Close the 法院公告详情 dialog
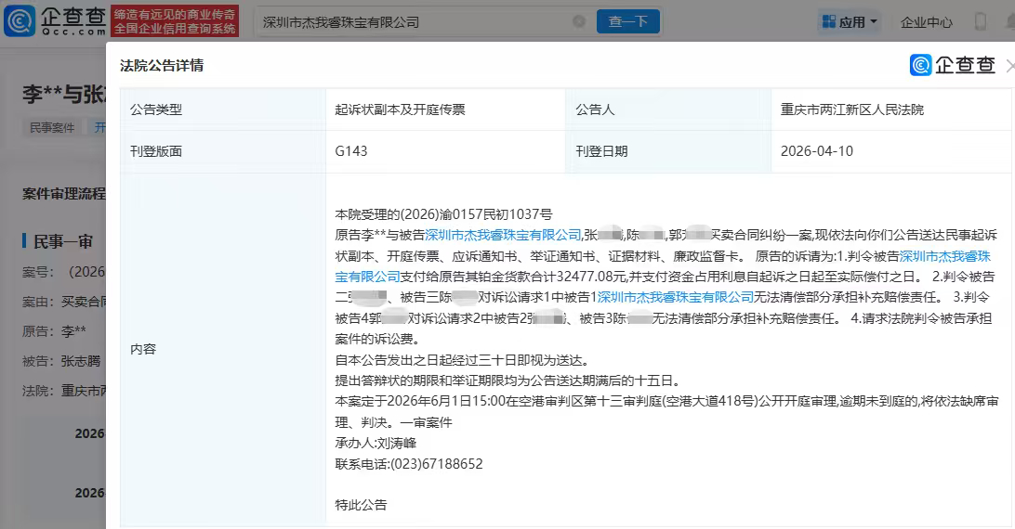This screenshot has width=1015, height=529. click(x=1009, y=65)
